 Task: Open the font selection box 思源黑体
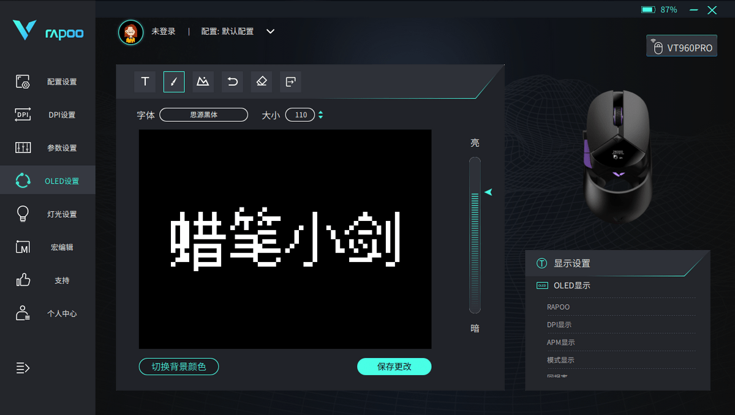[x=203, y=115]
